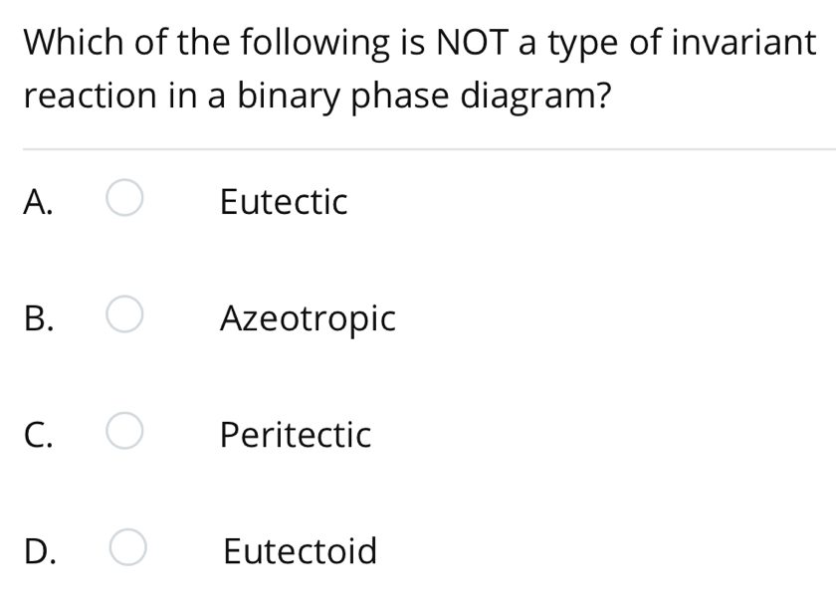Click the letter label B.
Screen dimensions: 836x599
click(38, 318)
